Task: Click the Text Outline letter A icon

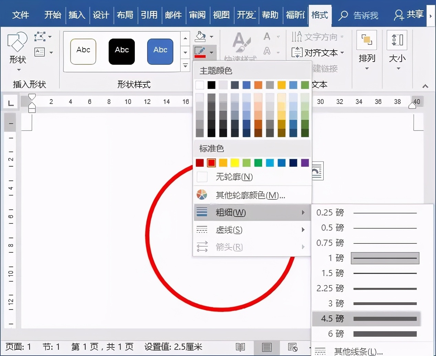Action: pos(267,51)
